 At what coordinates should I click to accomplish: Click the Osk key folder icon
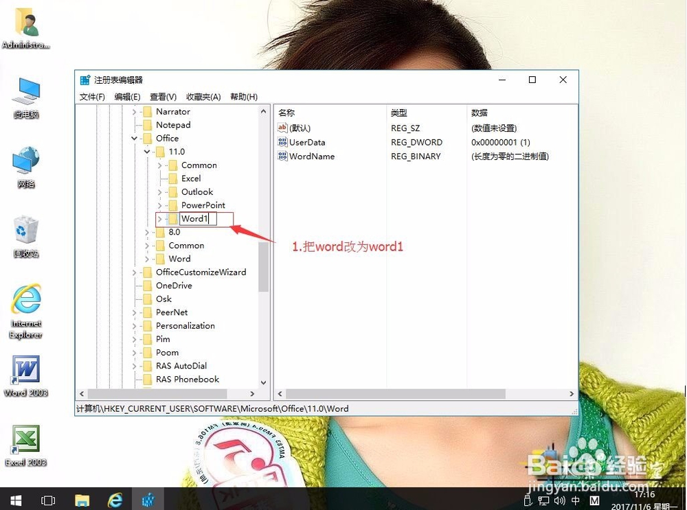pos(148,299)
